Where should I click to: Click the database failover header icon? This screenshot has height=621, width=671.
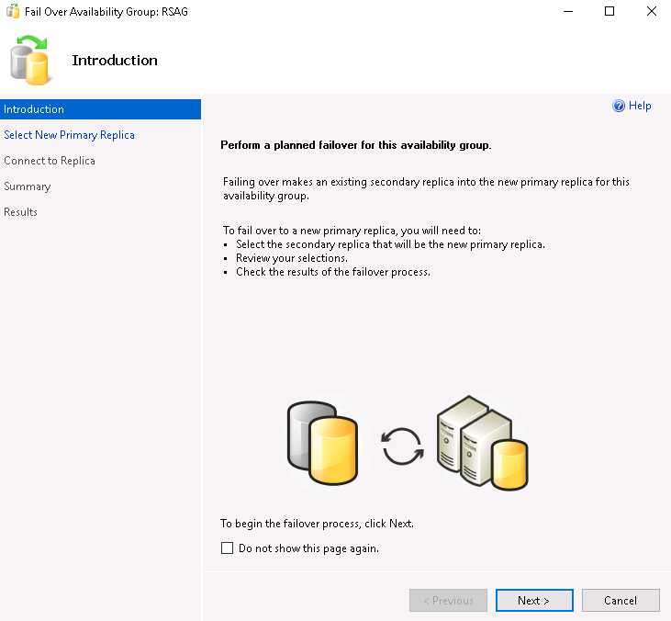tap(29, 60)
